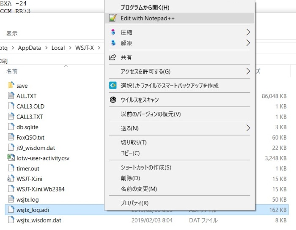Select Edit with Notepad++
The width and height of the screenshot is (296, 230).
pos(148,18)
